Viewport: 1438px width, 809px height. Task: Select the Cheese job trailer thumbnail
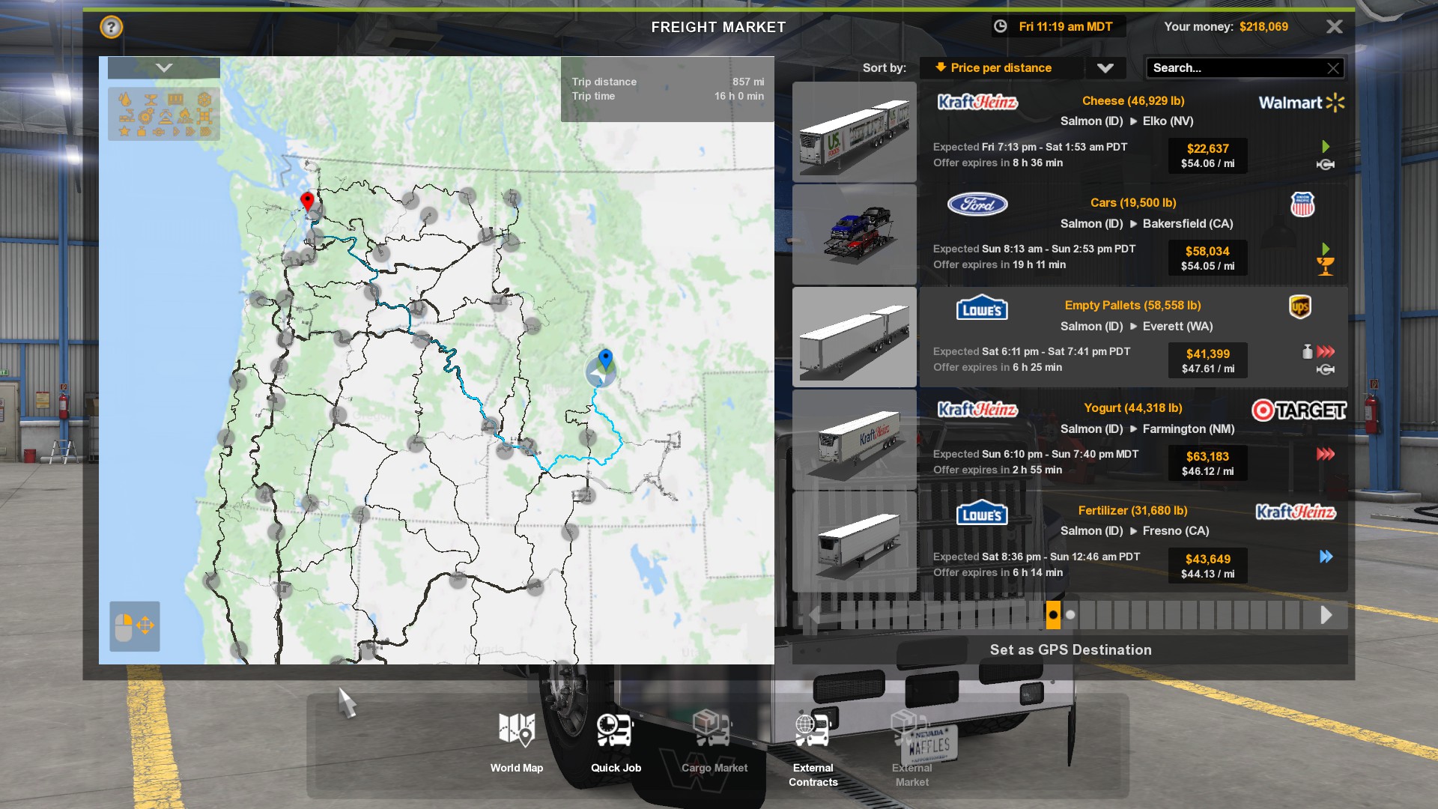click(x=854, y=132)
